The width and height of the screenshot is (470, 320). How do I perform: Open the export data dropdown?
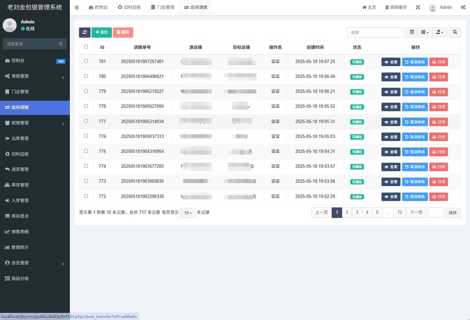coord(439,32)
